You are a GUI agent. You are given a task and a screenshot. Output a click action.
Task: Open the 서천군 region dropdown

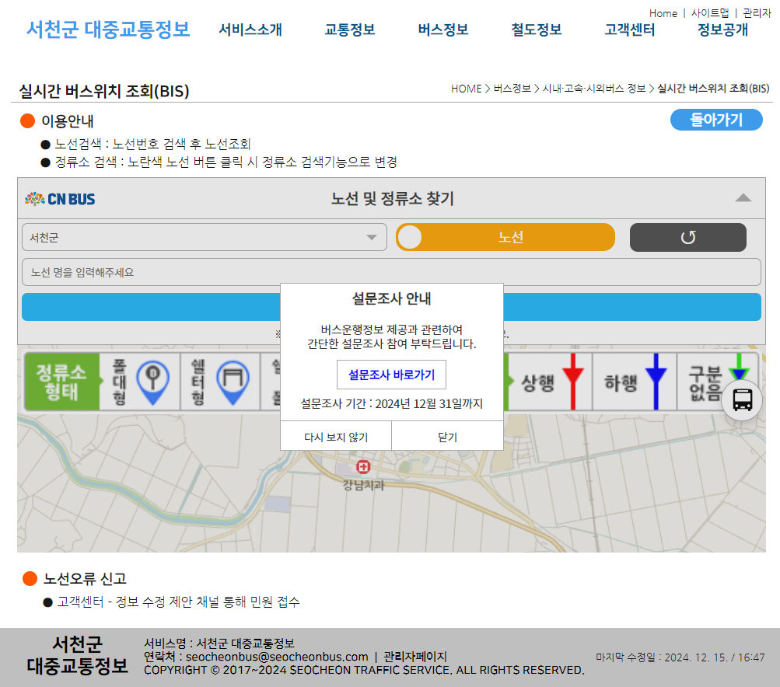click(x=205, y=237)
